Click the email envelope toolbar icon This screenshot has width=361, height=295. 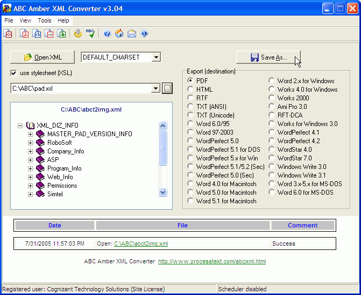point(132,34)
